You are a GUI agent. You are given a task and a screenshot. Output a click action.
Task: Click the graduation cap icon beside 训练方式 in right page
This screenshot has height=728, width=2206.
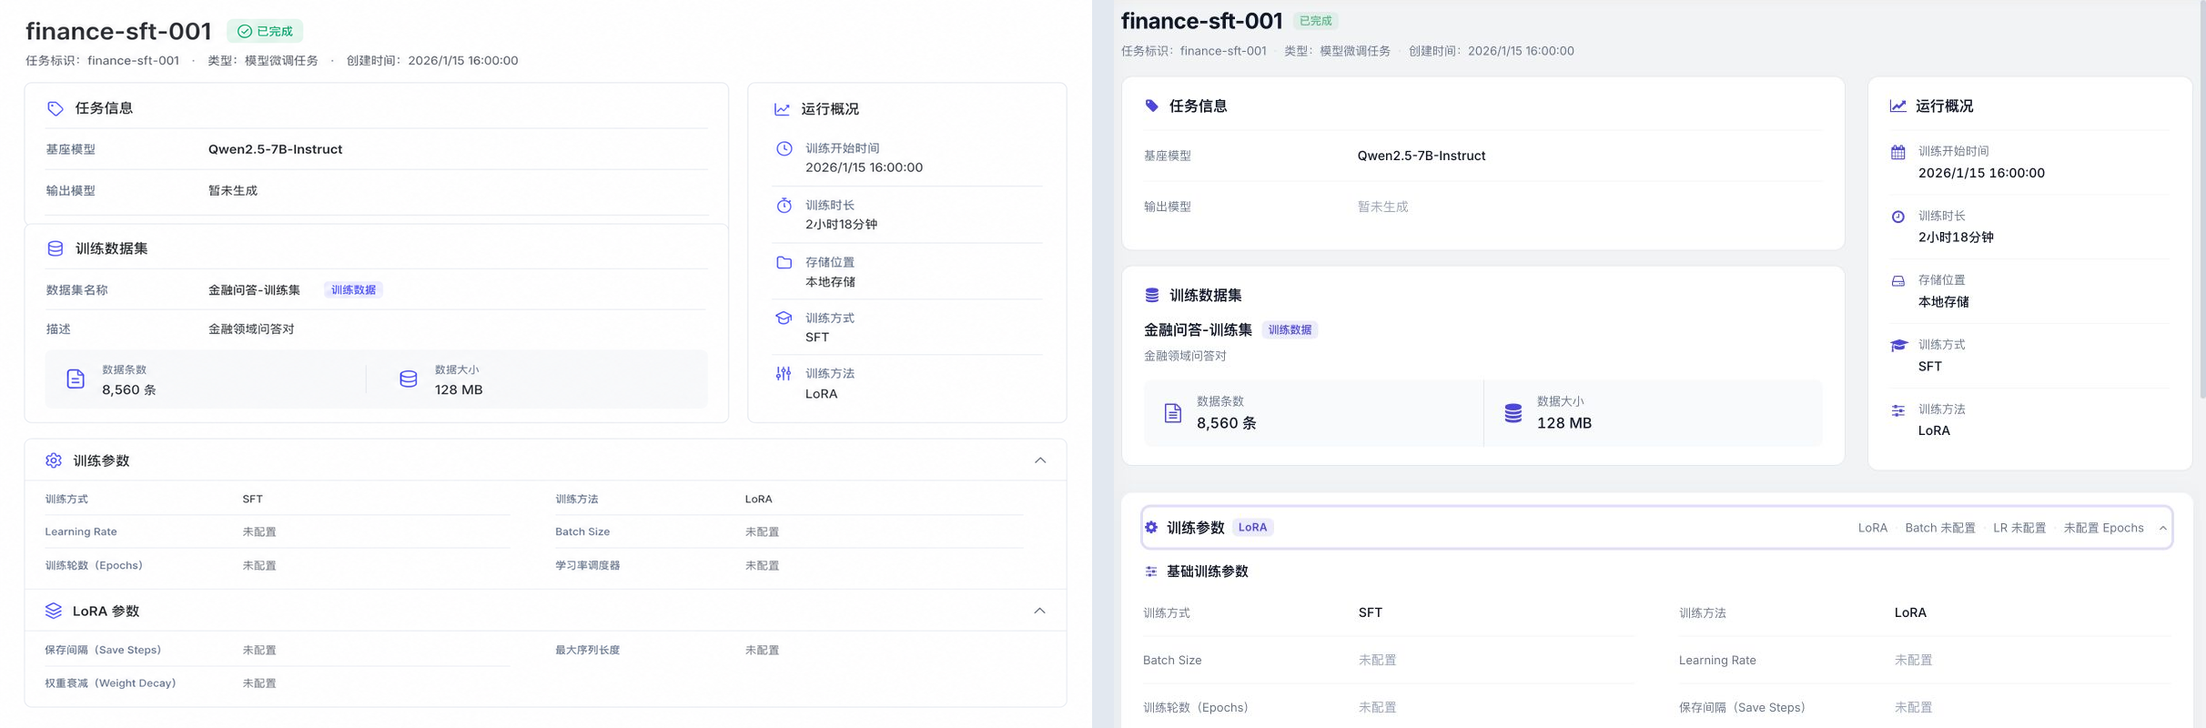1898,345
